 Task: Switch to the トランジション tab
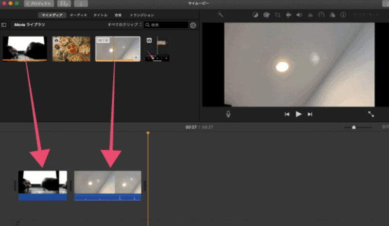[141, 15]
